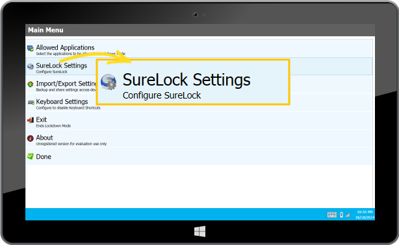Click the red Exit door icon

coord(31,120)
